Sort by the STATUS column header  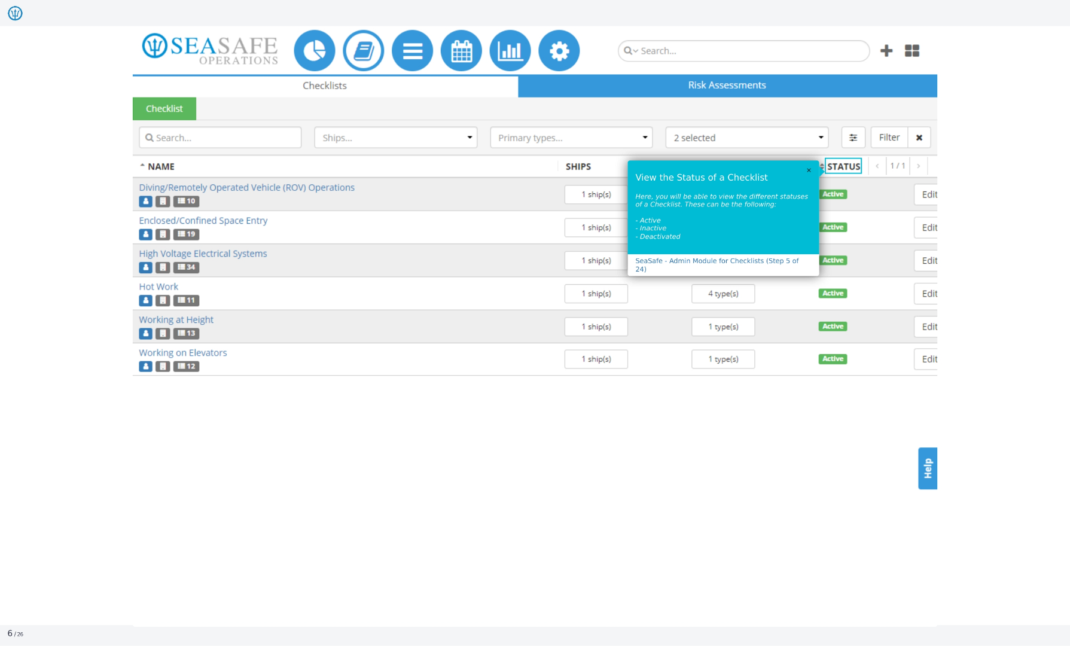[843, 166]
